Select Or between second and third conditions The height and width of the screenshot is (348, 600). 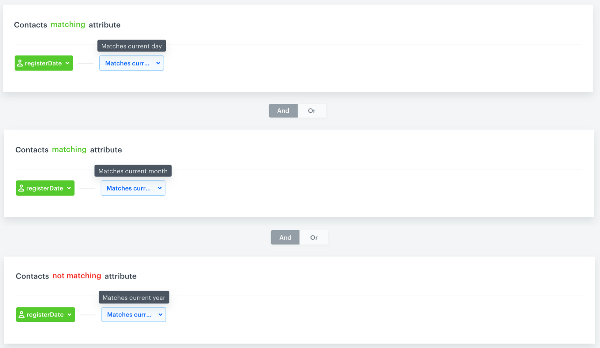(x=314, y=237)
